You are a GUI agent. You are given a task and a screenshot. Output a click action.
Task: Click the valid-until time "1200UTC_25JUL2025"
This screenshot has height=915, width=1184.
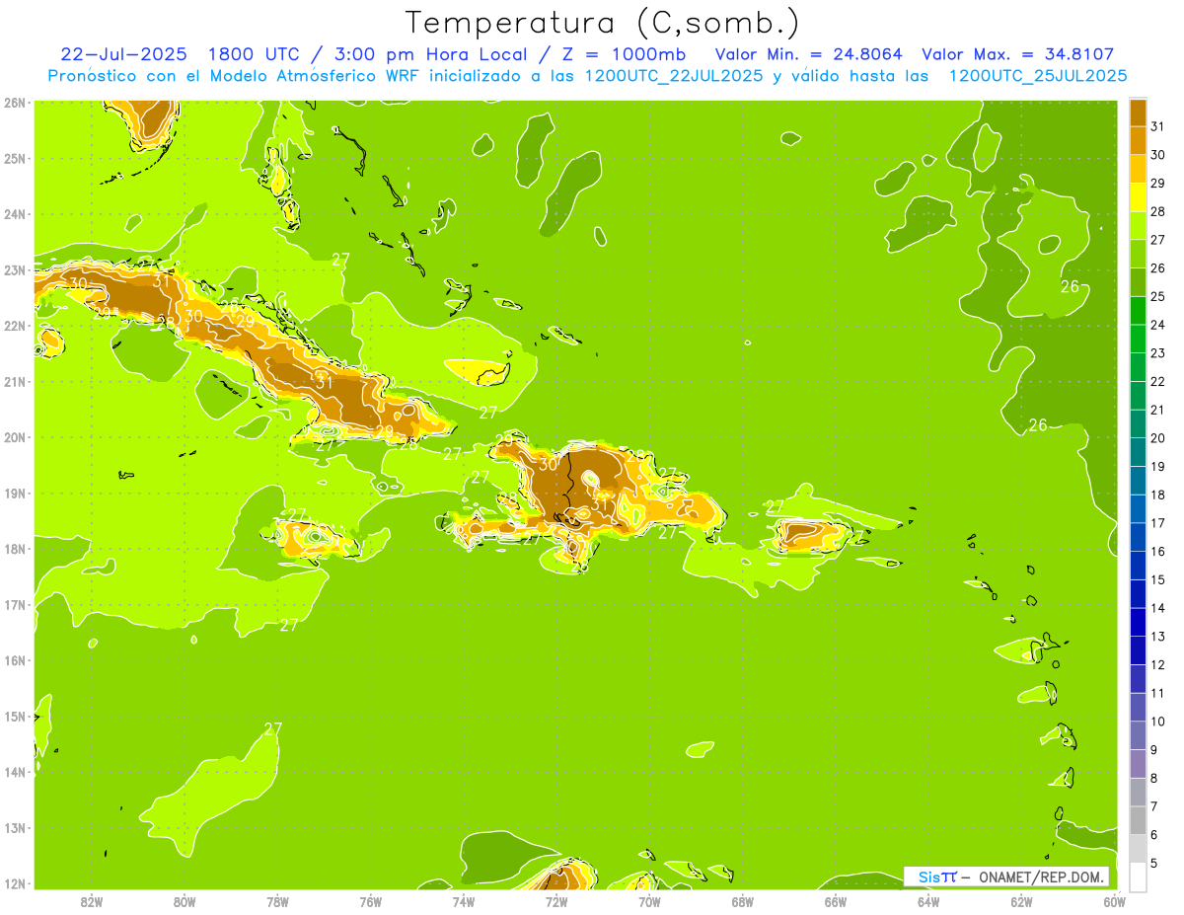pyautogui.click(x=1036, y=76)
